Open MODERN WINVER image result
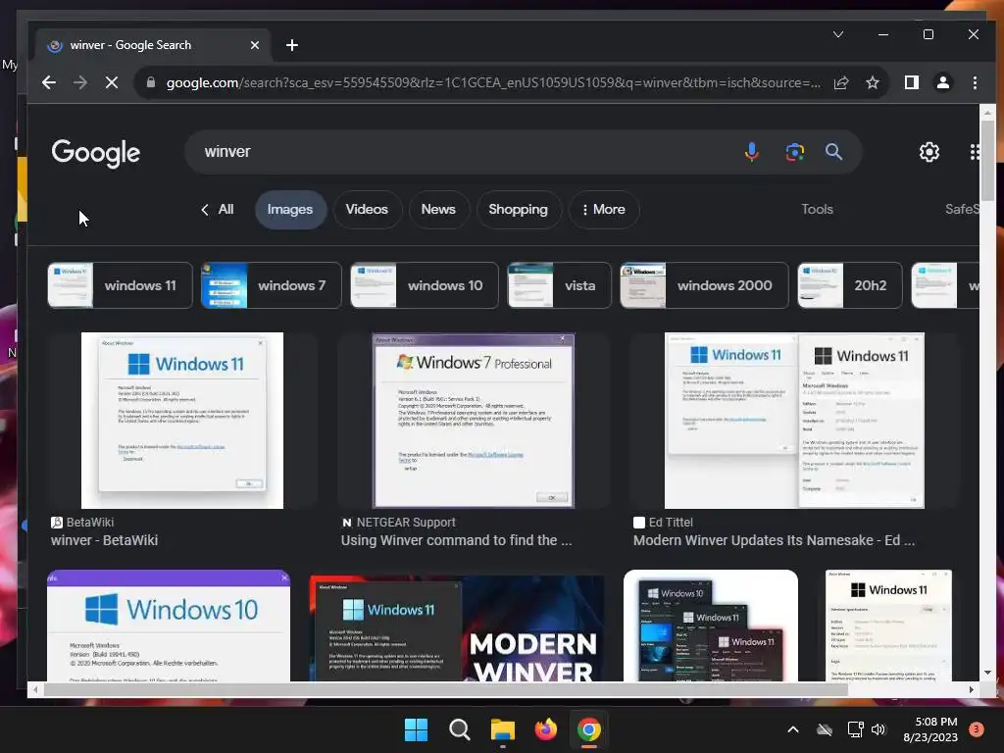The image size is (1004, 753). coord(457,627)
